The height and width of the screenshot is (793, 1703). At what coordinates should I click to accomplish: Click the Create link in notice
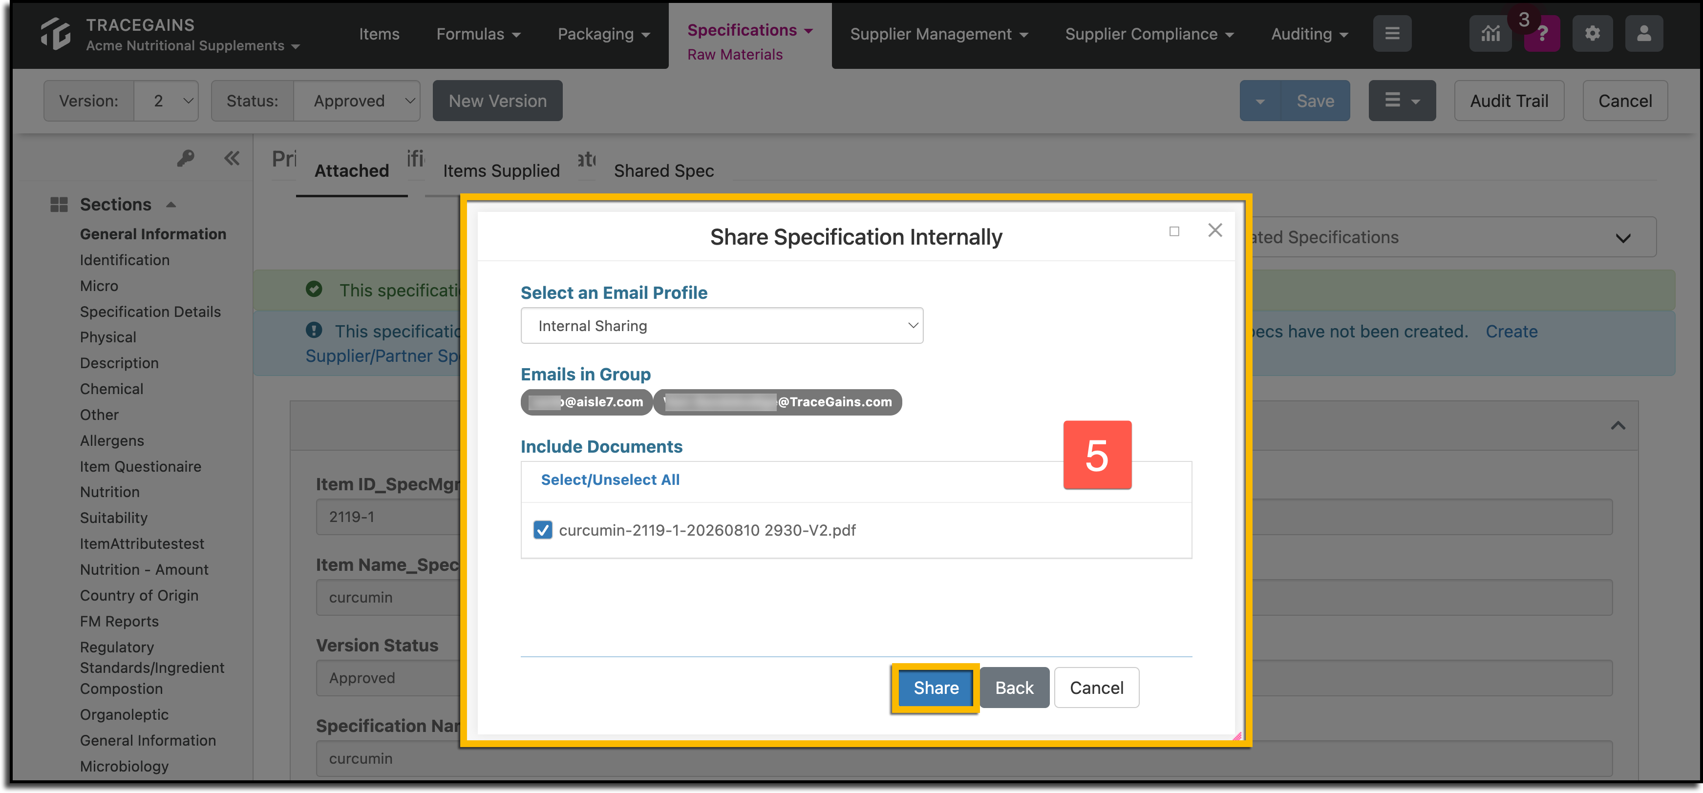1511,331
